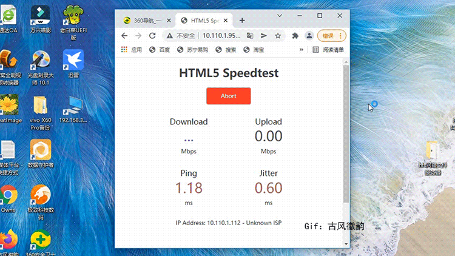Image resolution: width=455 pixels, height=256 pixels.
Task: Click the vertical scrollbar thumb
Action: 346,134
